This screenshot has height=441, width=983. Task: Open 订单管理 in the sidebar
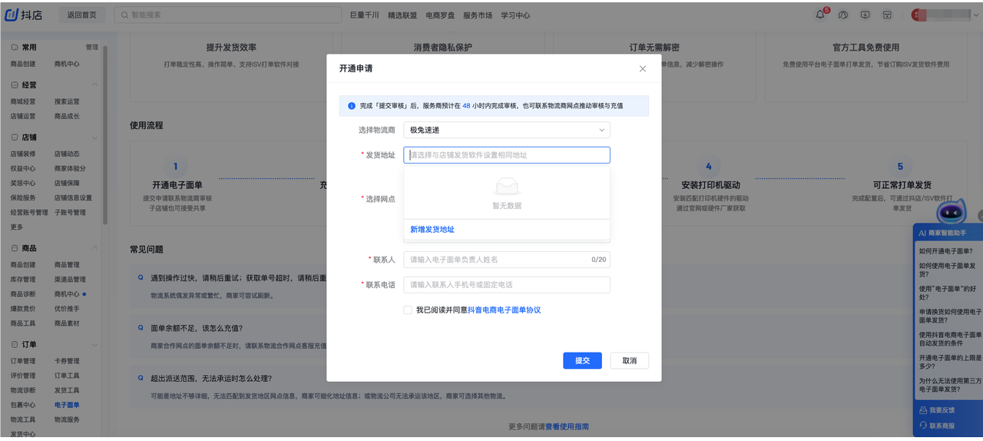pos(23,361)
